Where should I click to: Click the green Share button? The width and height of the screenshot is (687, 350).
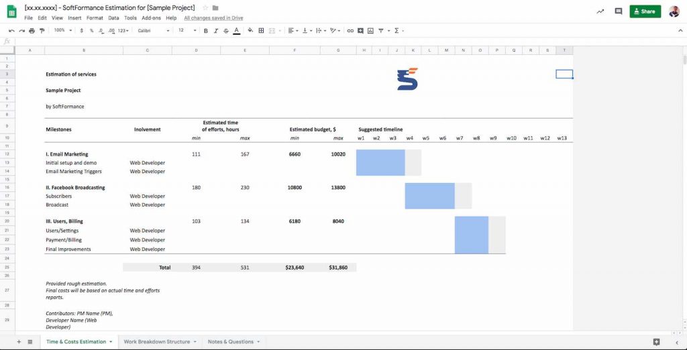[x=645, y=11]
